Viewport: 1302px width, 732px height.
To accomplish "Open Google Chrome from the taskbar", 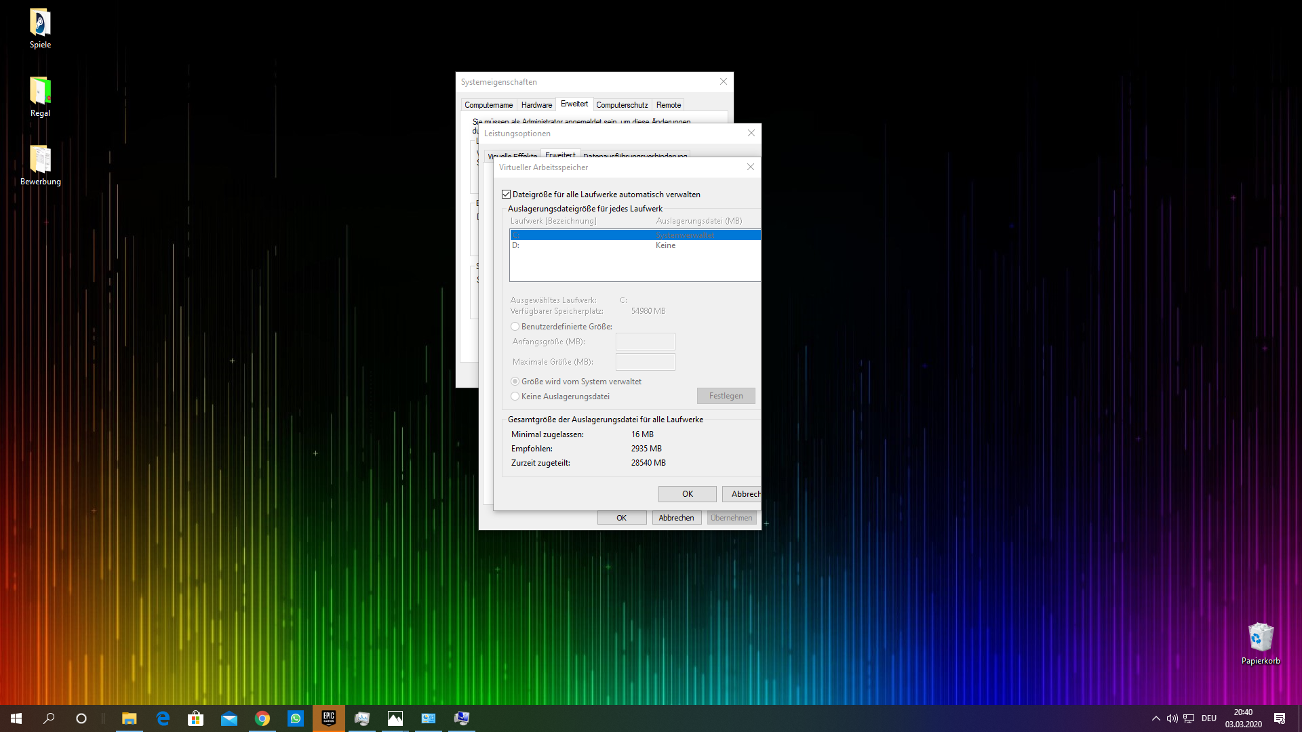I will (262, 718).
